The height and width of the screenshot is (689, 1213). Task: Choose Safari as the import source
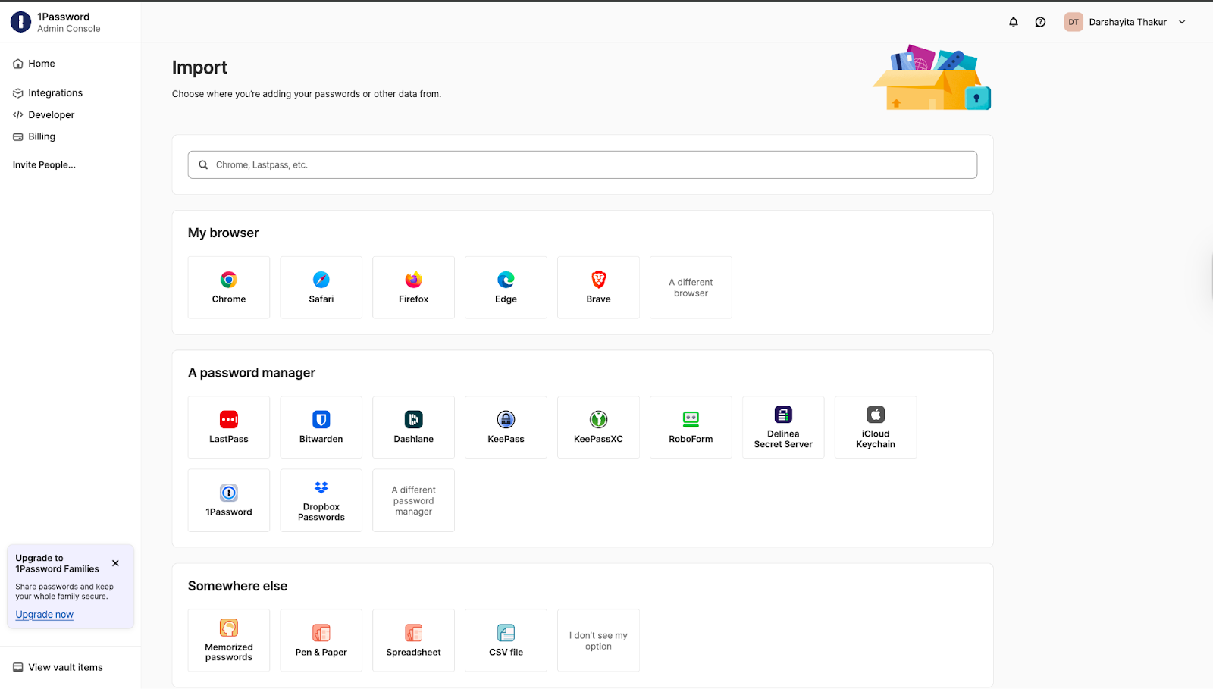(321, 287)
